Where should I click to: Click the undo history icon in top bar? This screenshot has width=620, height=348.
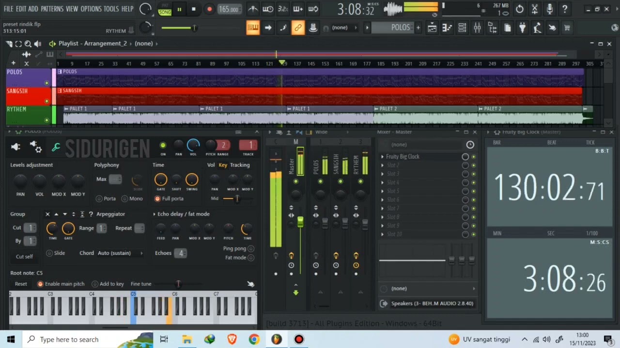[520, 9]
